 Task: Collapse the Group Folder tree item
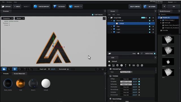coord(109,18)
